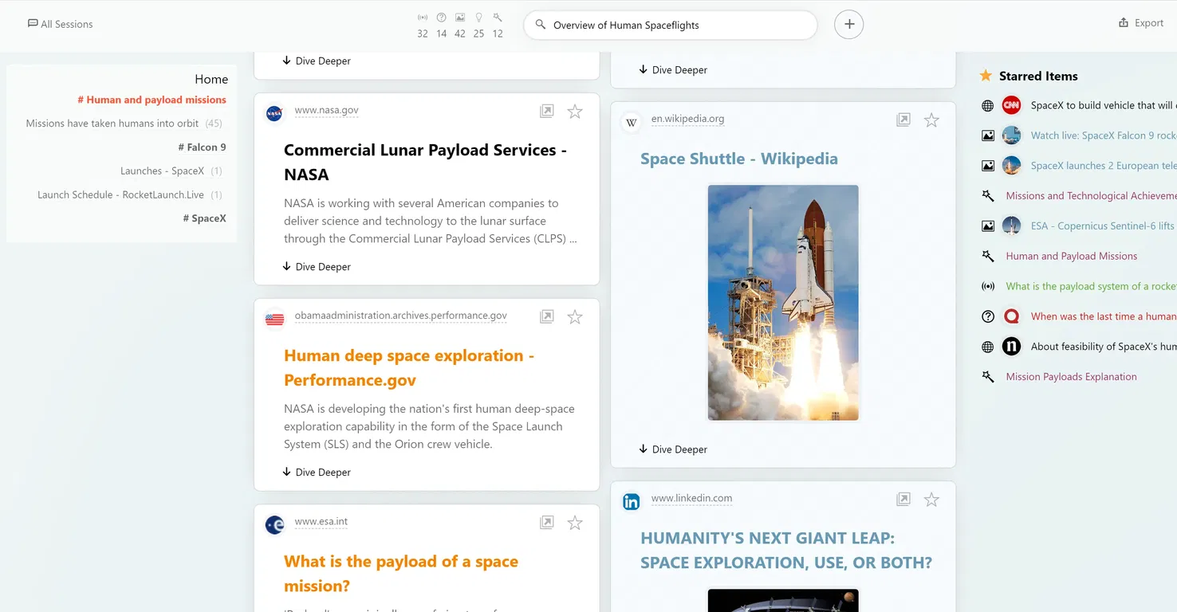Open starred When was the last time a human item
Viewport: 1177px width, 612px height.
1103,316
